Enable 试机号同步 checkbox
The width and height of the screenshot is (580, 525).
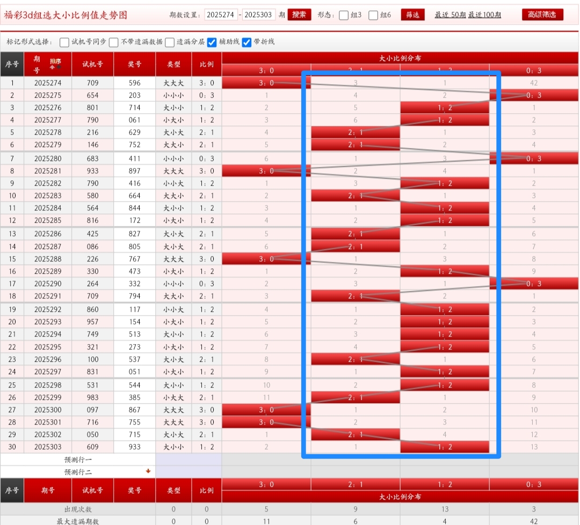[x=64, y=42]
